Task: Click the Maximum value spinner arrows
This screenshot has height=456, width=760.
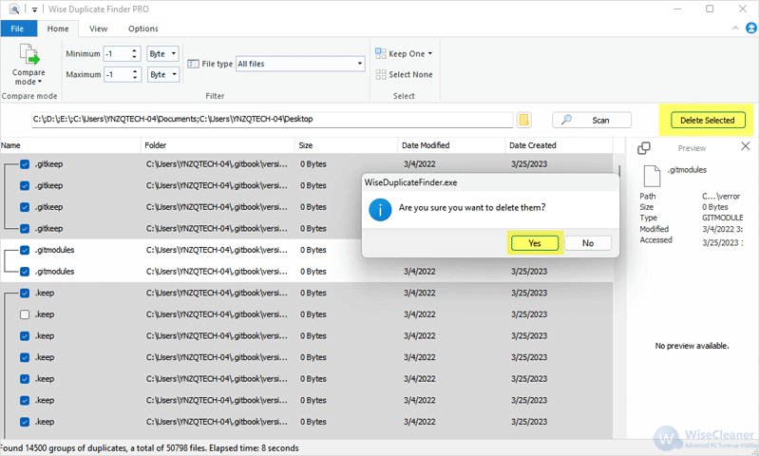Action: coord(135,74)
